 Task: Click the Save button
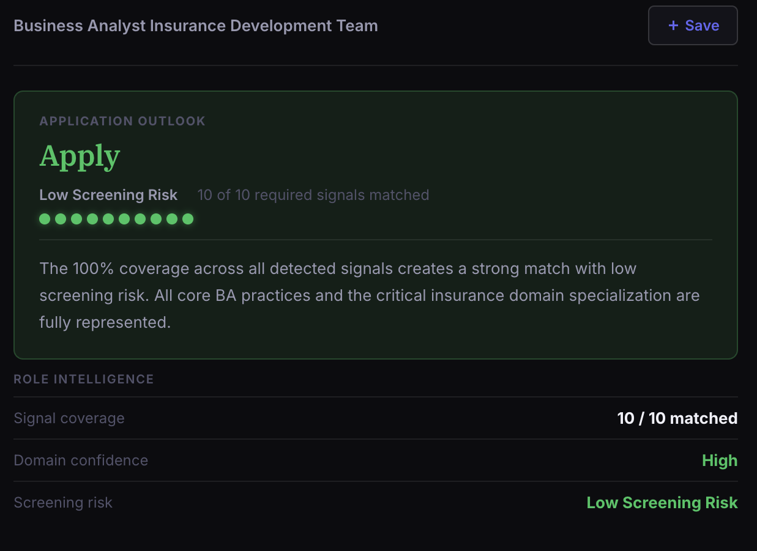click(693, 26)
